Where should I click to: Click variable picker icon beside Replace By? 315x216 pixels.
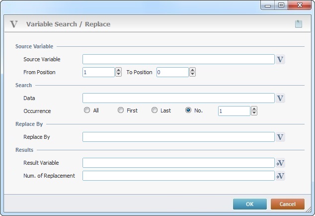click(x=280, y=137)
